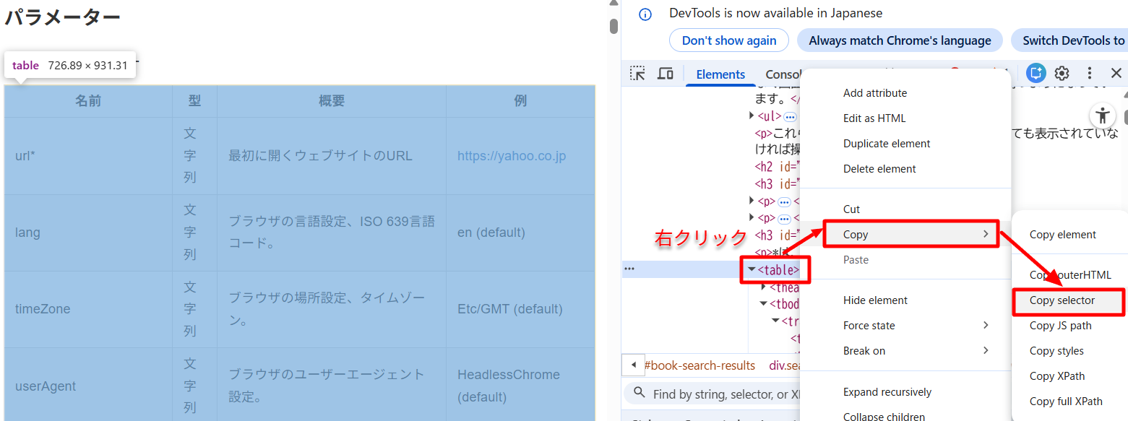Screen dimensions: 1128x421
Task: Click Always match Chrome's language button
Action: click(x=899, y=40)
